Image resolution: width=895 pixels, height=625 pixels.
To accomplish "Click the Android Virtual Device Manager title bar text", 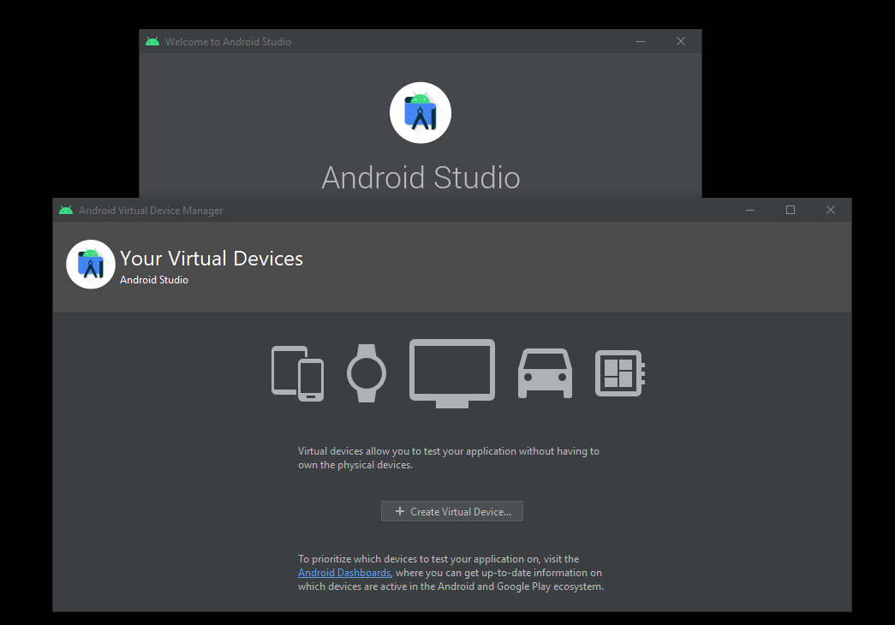I will [150, 210].
